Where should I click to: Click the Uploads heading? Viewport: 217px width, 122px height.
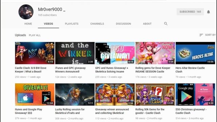tap(20, 35)
